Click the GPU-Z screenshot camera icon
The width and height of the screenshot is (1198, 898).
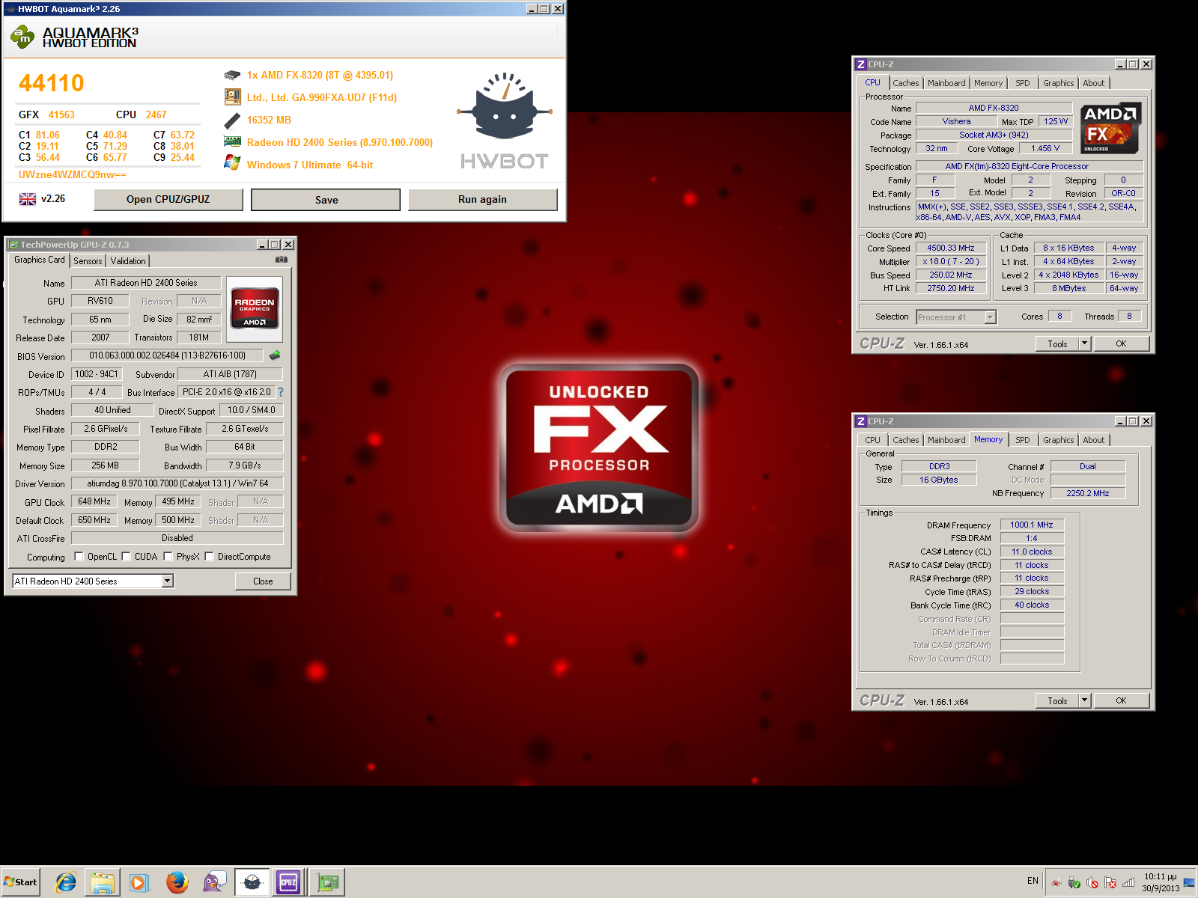point(281,260)
